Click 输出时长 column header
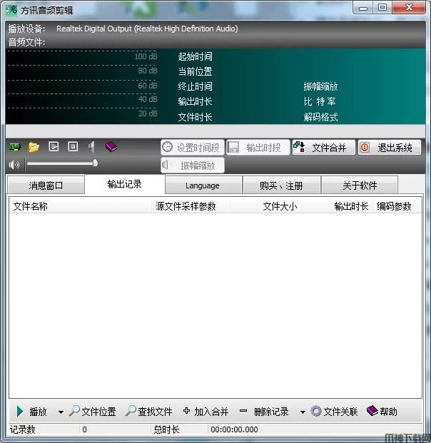 point(338,206)
